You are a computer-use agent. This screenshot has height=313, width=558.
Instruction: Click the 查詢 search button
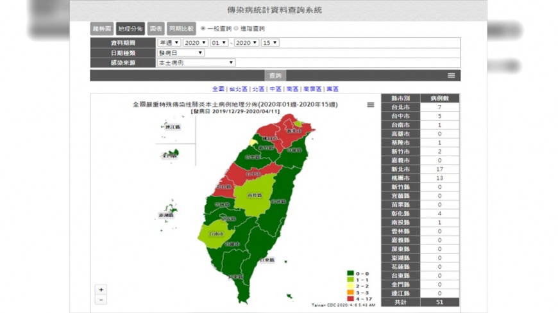tap(275, 76)
